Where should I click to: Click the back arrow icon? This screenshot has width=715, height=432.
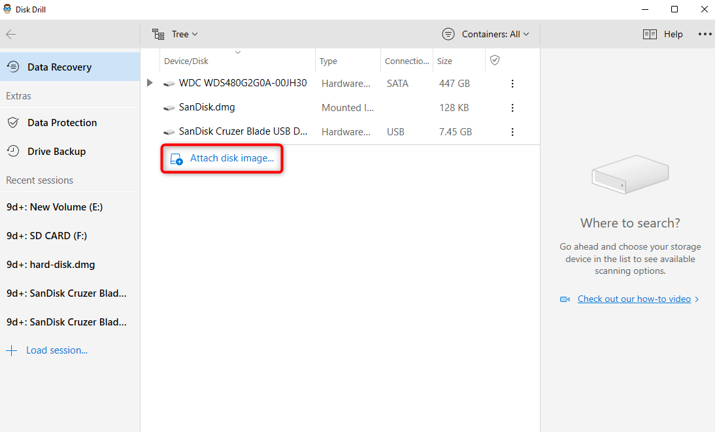(x=11, y=34)
